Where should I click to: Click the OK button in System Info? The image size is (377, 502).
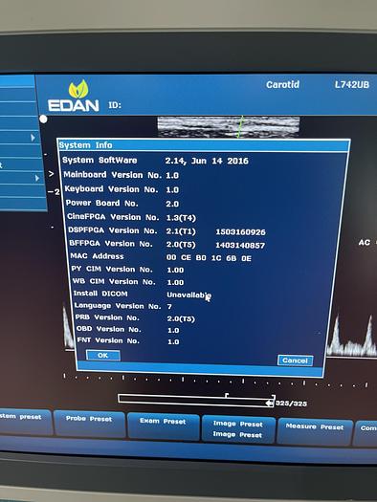click(x=103, y=356)
